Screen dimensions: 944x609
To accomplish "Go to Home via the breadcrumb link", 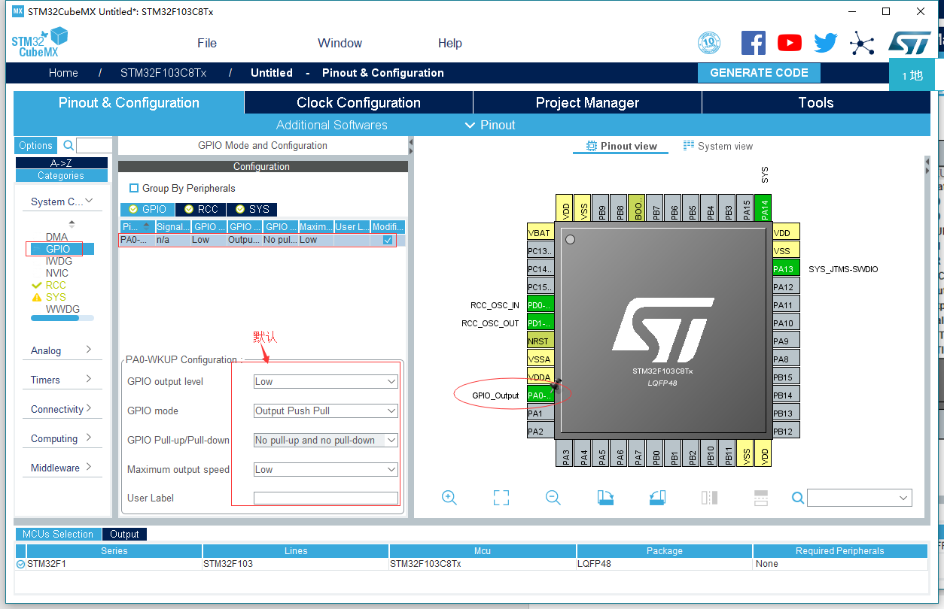I will point(63,72).
